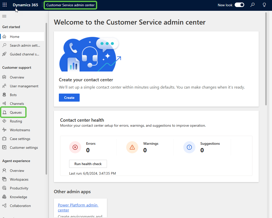Open User management in sidebar
This screenshot has height=218, width=272.
coord(24,86)
